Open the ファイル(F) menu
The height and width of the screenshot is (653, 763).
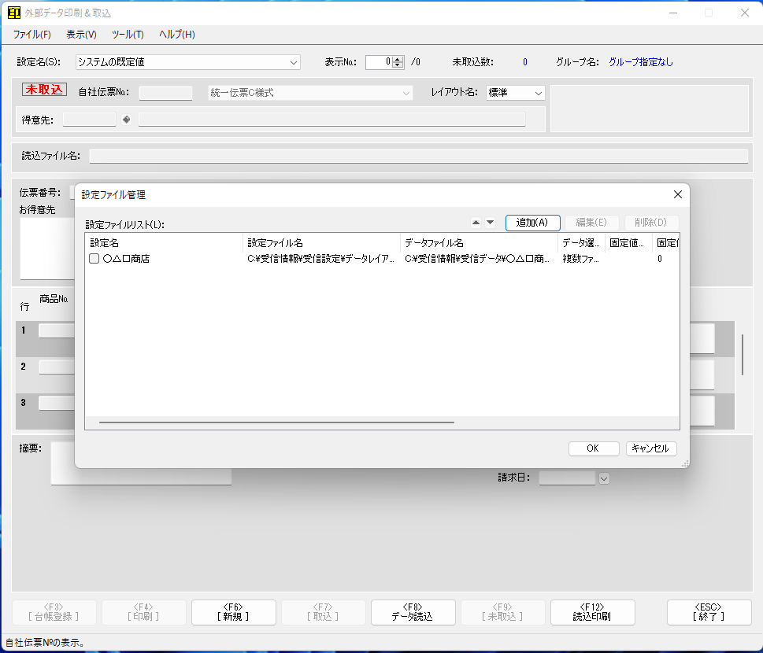point(31,35)
